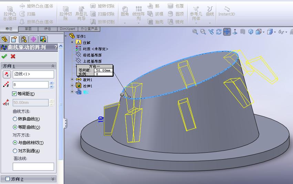Open the 参考几何体 dropdown arrow

point(196,23)
